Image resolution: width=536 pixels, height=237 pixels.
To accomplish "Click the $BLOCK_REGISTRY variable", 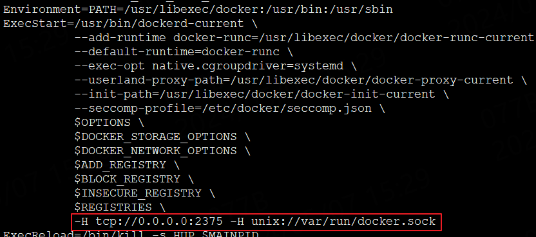I will pos(127,179).
